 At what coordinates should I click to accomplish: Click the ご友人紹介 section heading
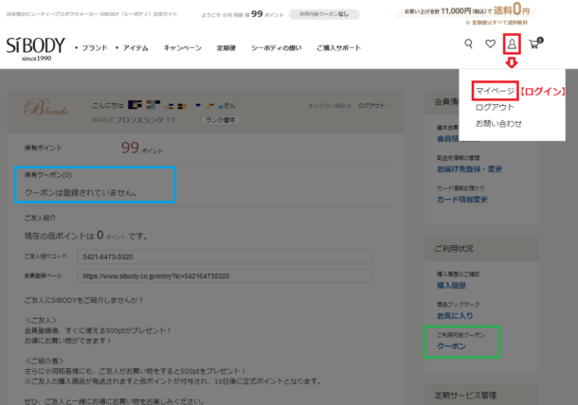click(x=40, y=218)
